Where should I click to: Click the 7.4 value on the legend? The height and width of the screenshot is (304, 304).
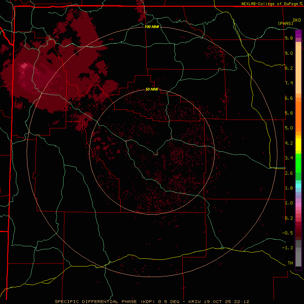coord(289,83)
